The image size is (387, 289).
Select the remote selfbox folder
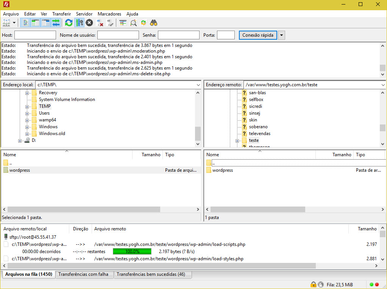point(256,99)
